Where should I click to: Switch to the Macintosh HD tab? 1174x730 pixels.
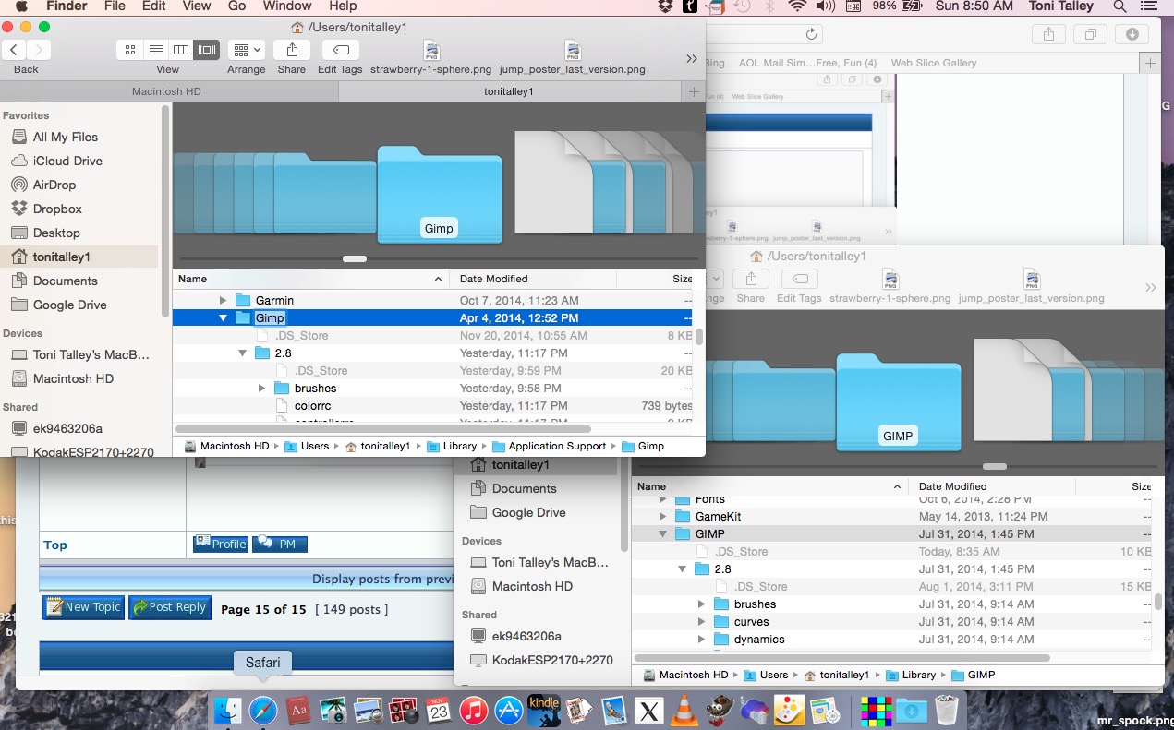(x=166, y=91)
